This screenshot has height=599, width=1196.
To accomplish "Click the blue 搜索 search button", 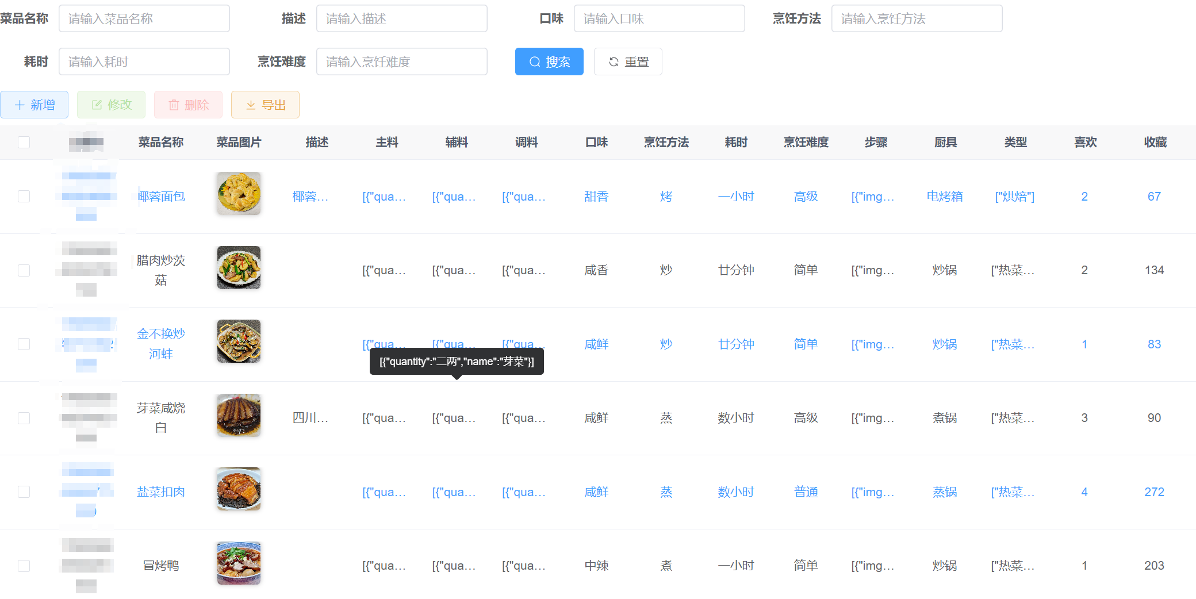I will [549, 62].
